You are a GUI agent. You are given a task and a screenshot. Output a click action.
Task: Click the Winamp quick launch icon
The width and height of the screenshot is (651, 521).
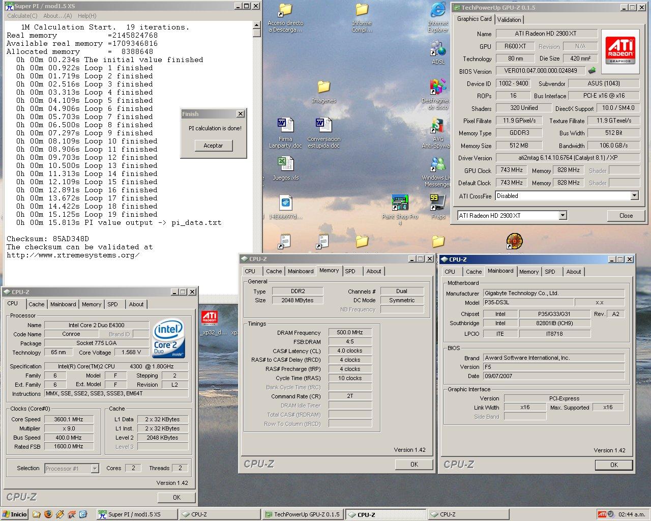click(60, 514)
